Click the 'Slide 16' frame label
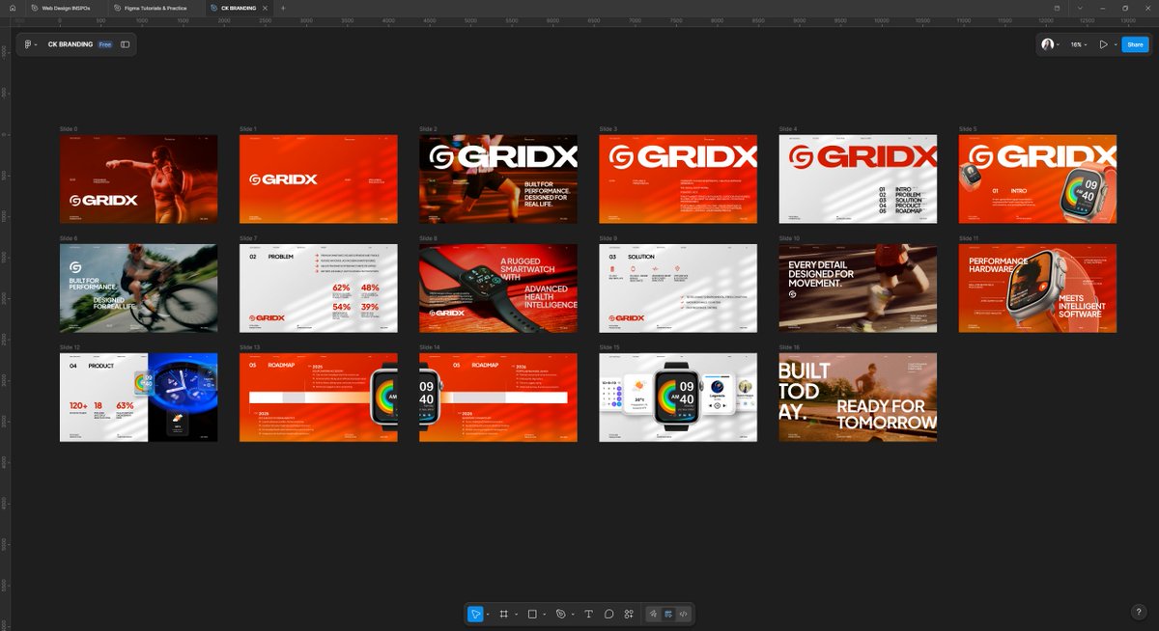The height and width of the screenshot is (631, 1159). click(790, 347)
